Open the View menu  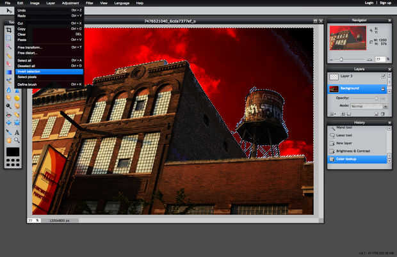[x=104, y=3]
